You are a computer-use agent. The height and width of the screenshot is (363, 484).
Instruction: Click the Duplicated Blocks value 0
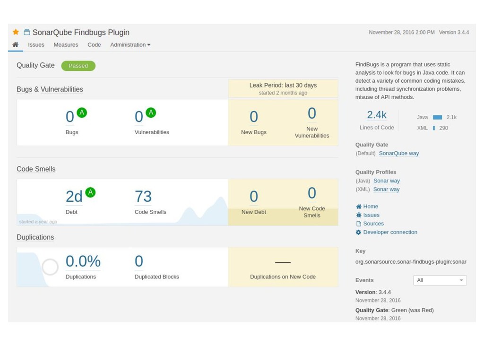[x=139, y=261]
